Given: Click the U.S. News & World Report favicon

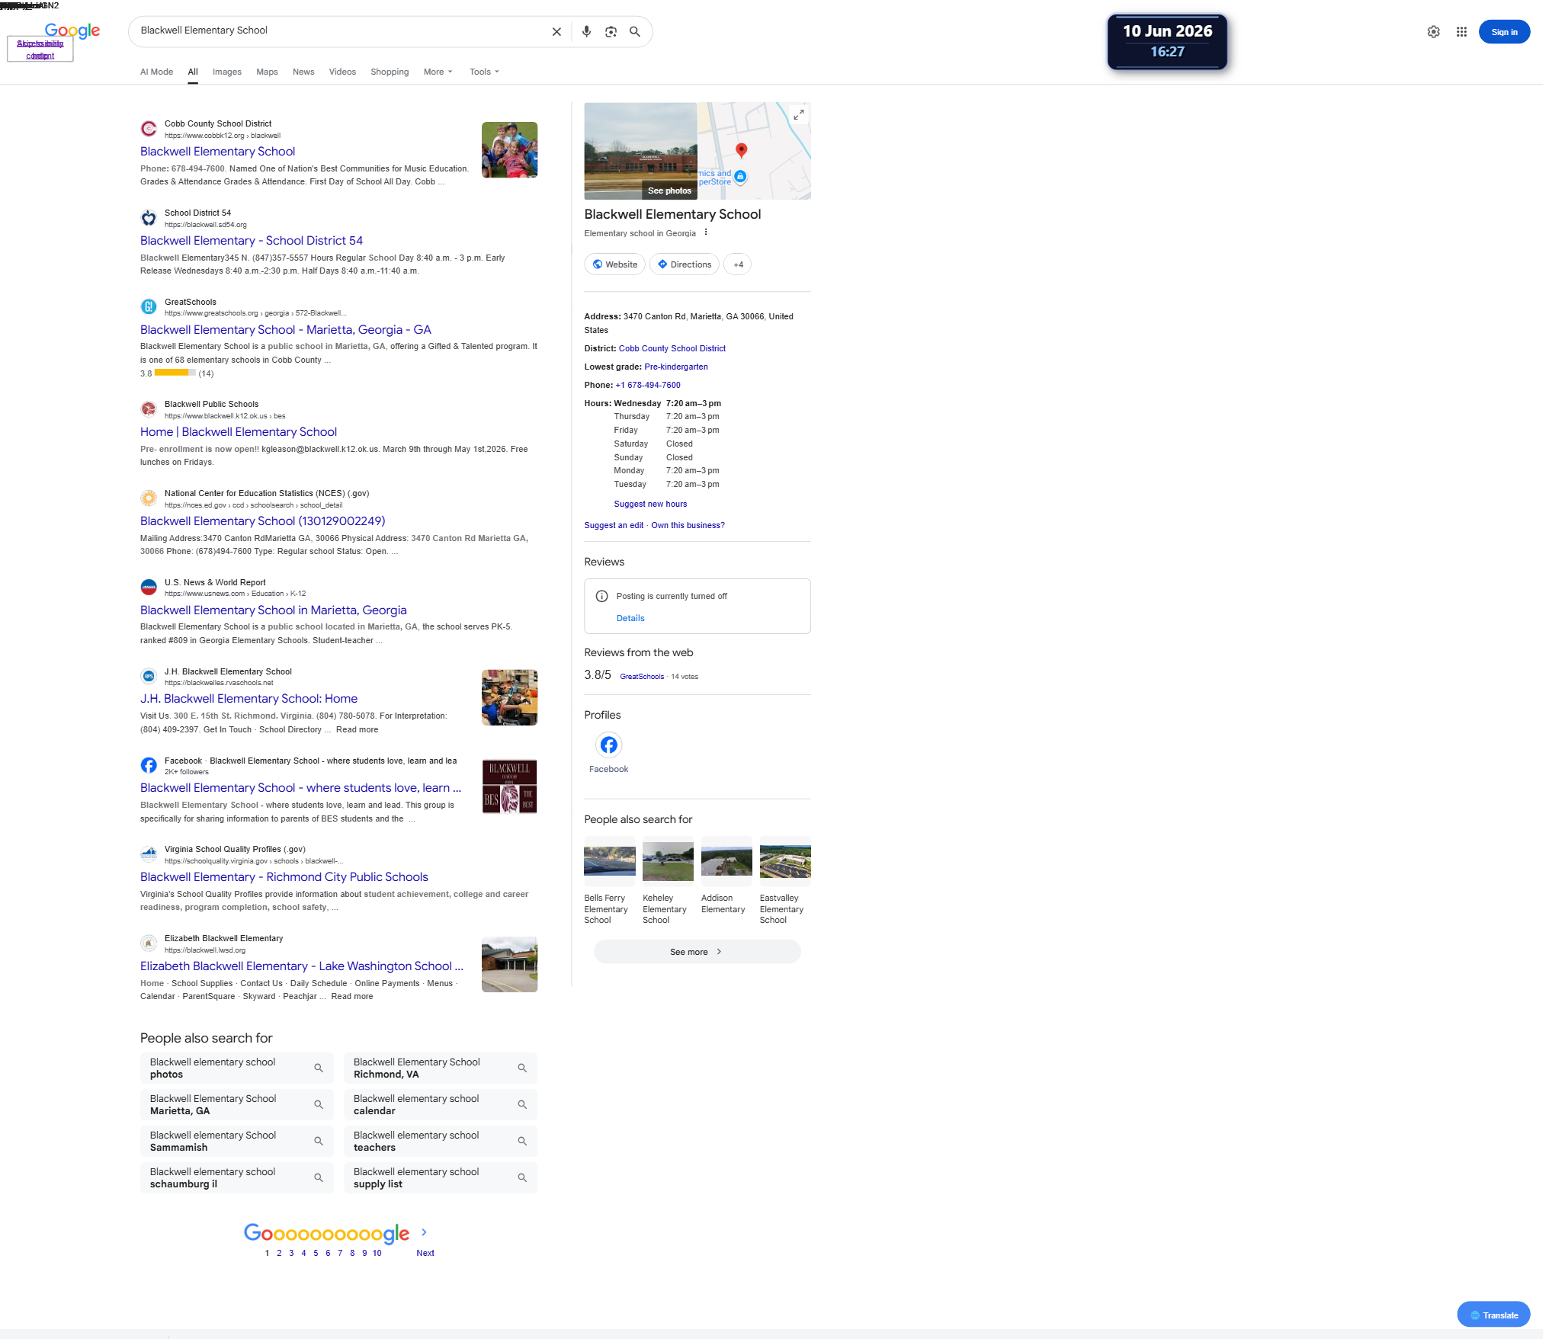Looking at the screenshot, I should (149, 587).
